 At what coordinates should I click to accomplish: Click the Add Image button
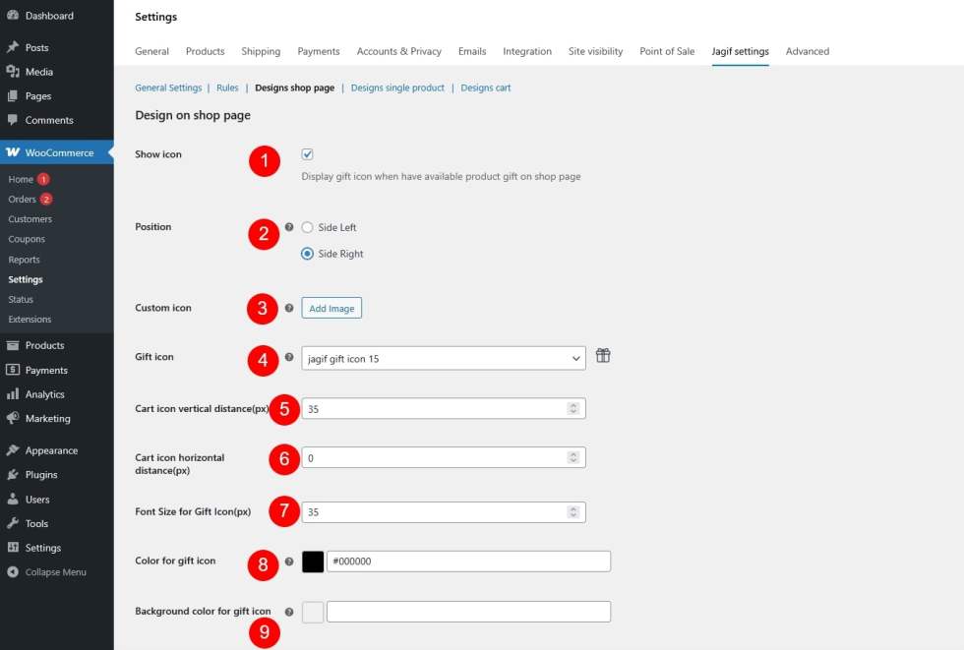(331, 309)
